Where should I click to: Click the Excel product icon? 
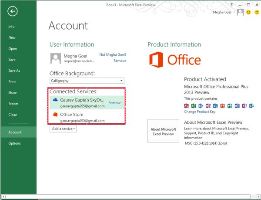(x=194, y=106)
